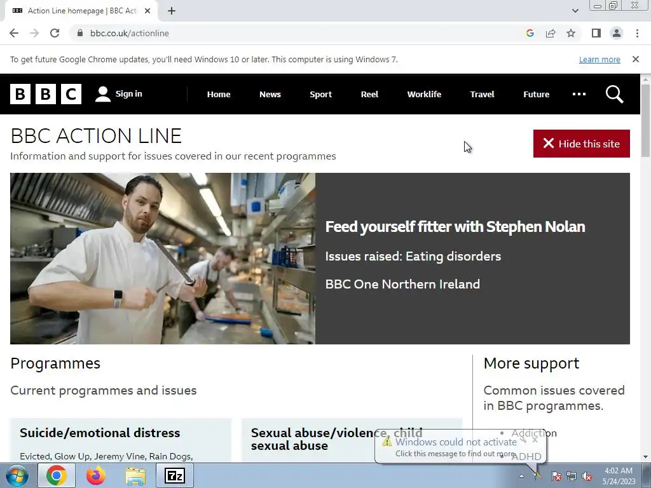Open BBC search magnifier
Screen dimensions: 651x488
point(615,94)
